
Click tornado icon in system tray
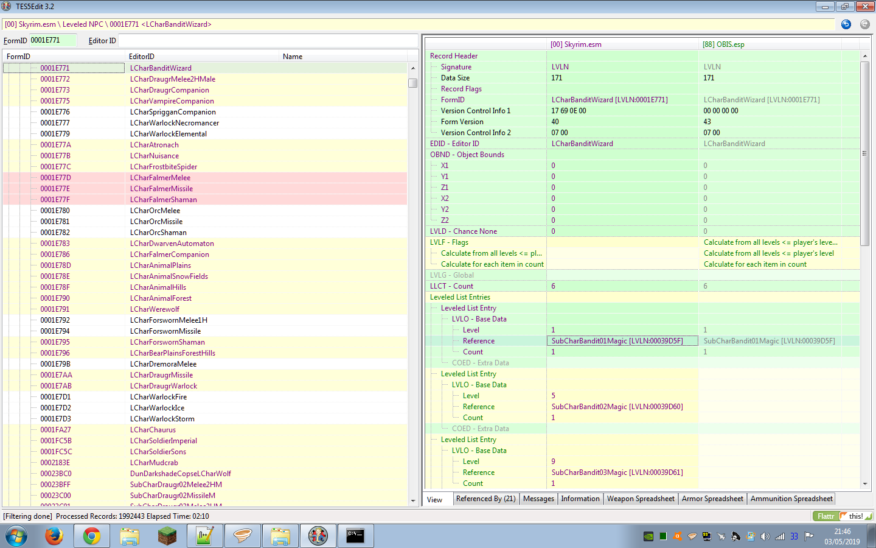click(692, 536)
